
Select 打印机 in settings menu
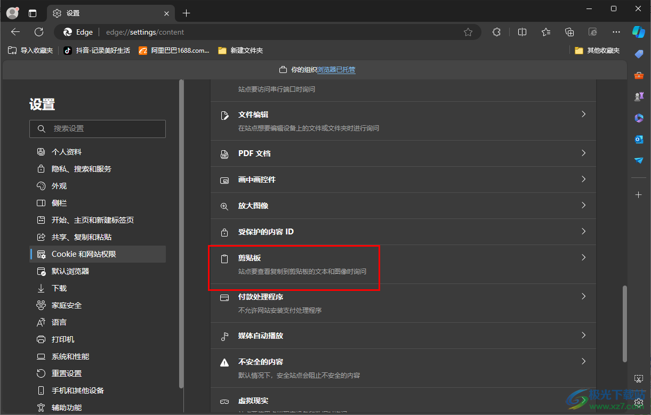point(98,339)
